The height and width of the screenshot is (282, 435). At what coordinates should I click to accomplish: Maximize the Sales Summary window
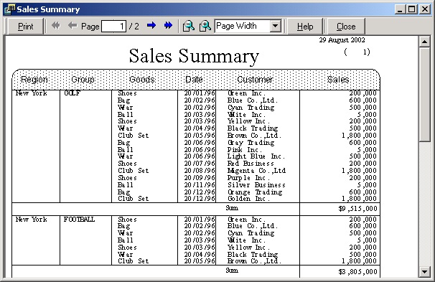click(x=412, y=9)
